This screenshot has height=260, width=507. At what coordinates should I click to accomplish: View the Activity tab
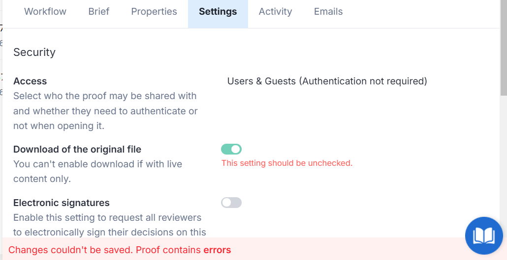tap(275, 12)
